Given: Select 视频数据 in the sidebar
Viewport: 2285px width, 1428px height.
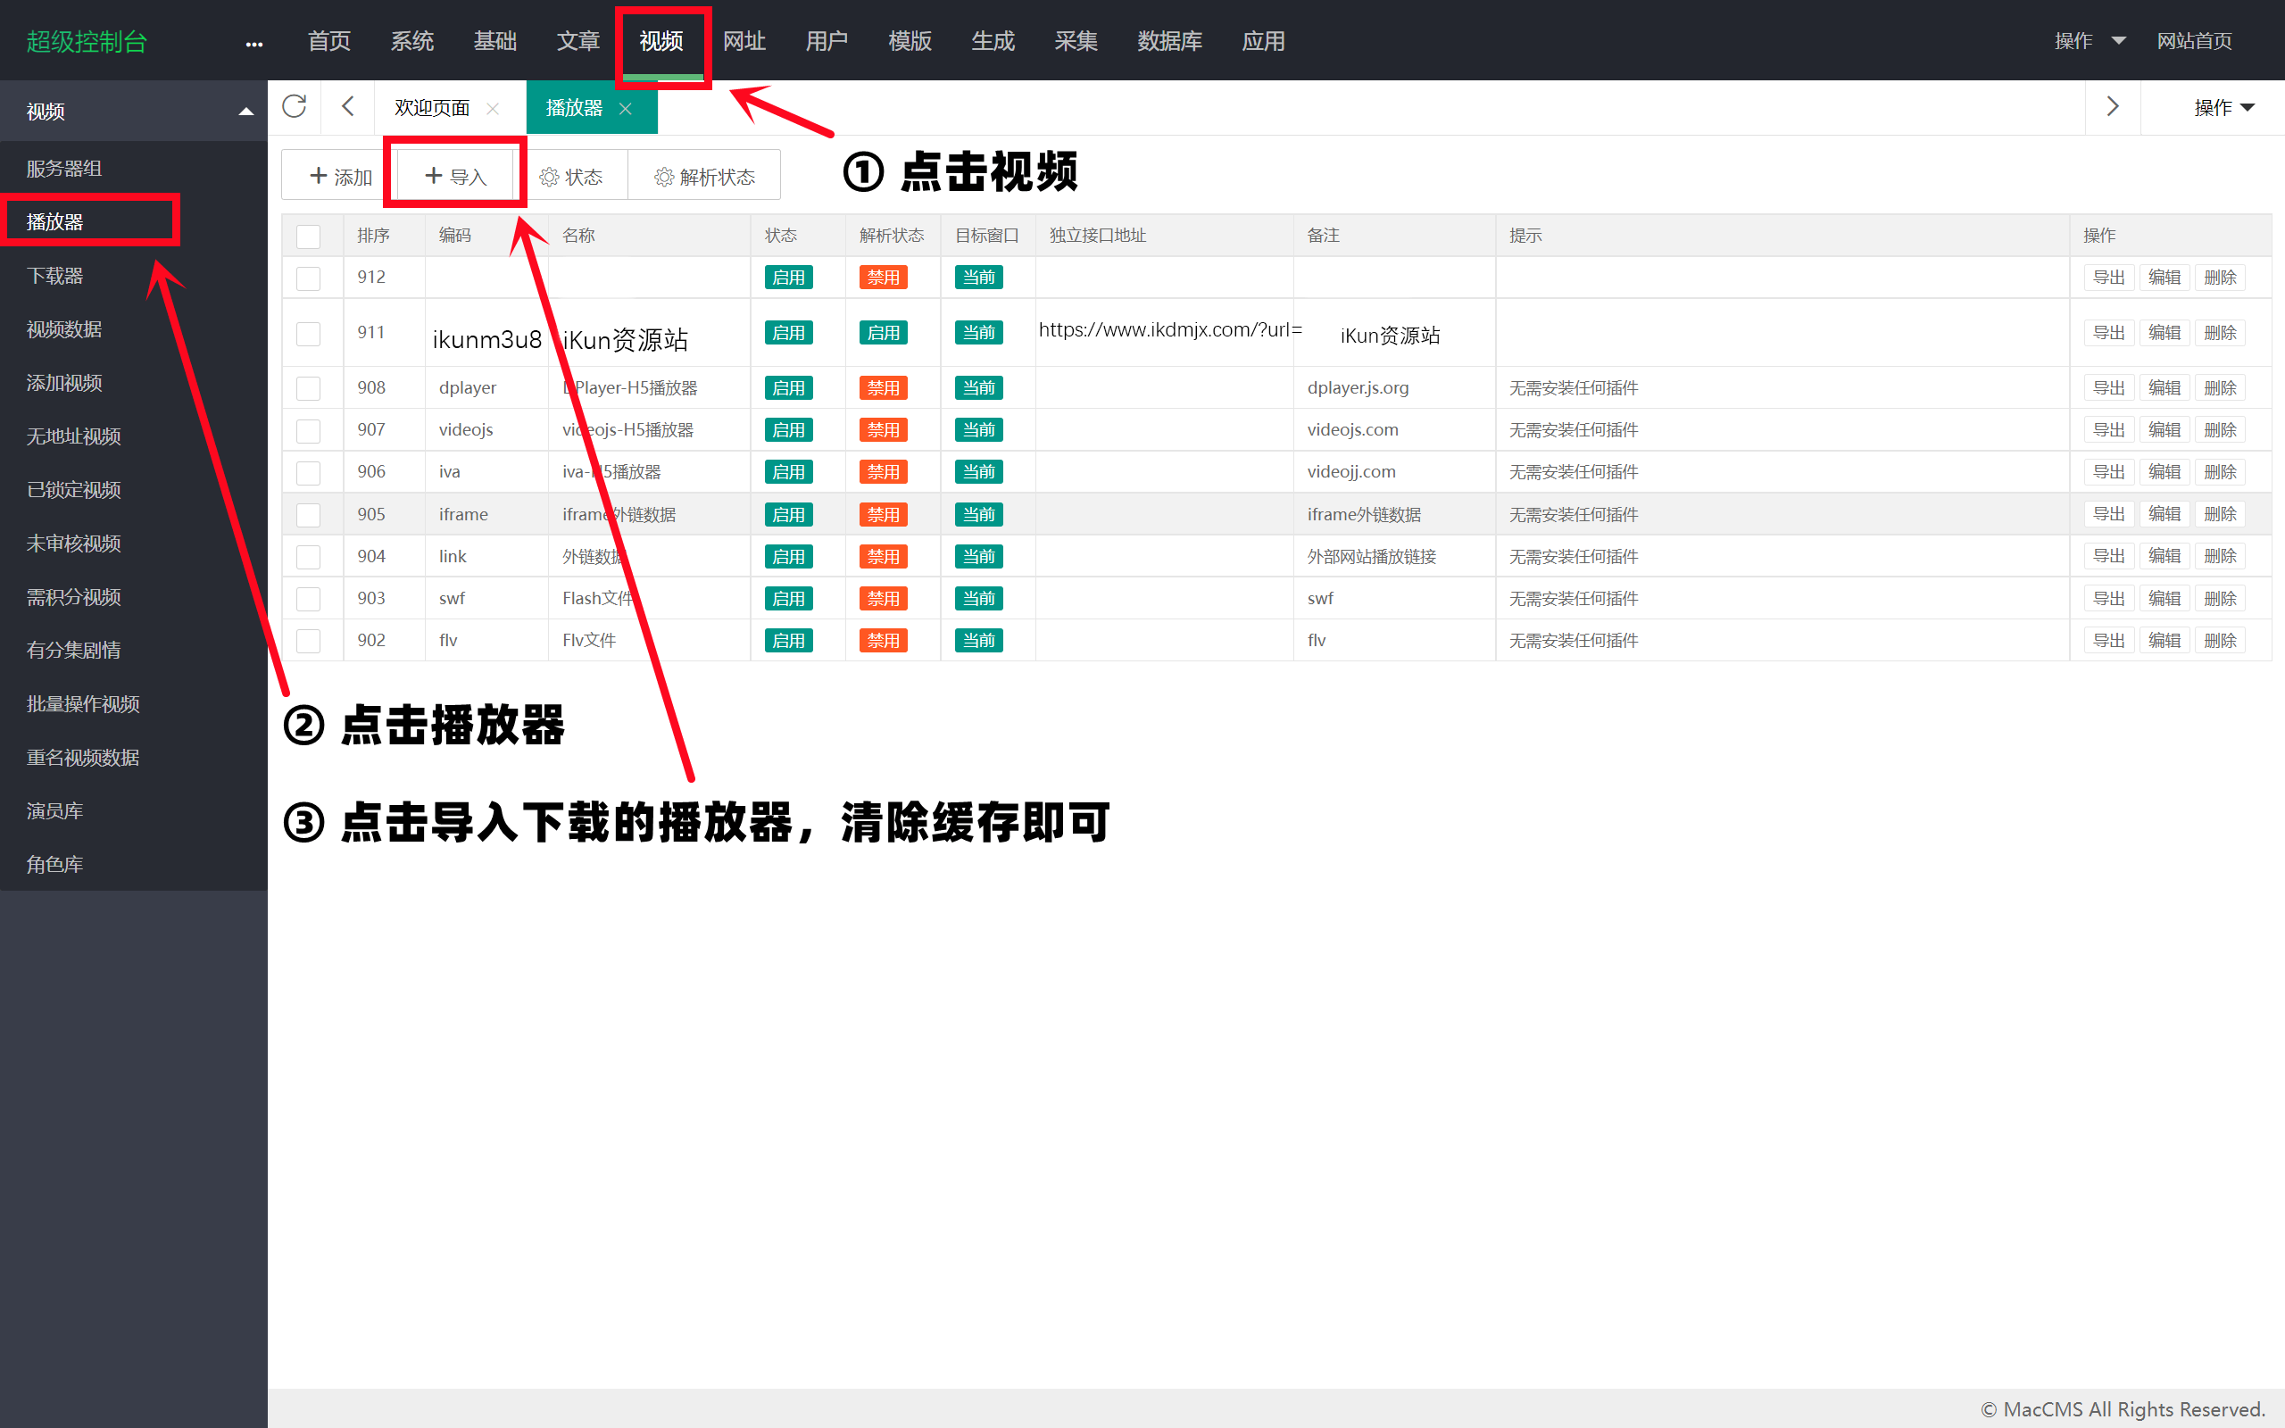Looking at the screenshot, I should pyautogui.click(x=64, y=329).
